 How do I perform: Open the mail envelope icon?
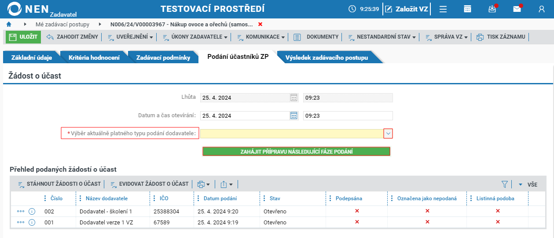point(517,9)
